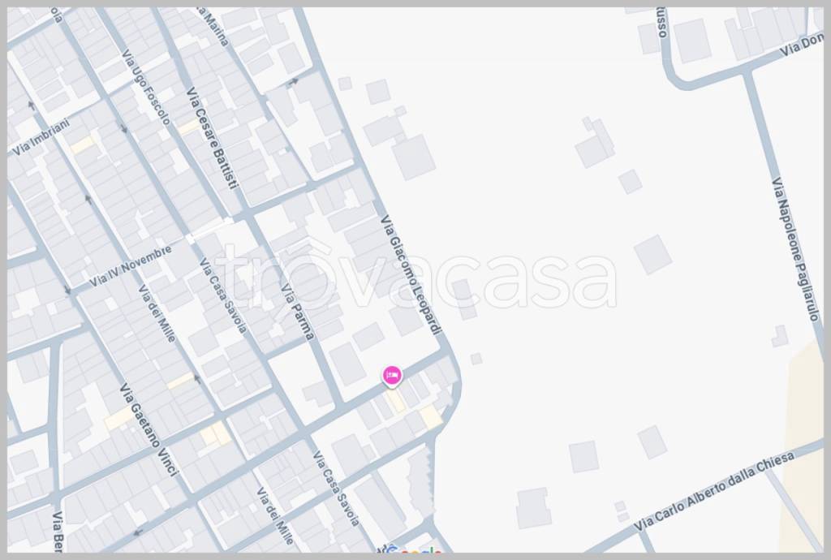Click the Via Carlo Alberto dalla Chiesa label
Image resolution: width=831 pixels, height=560 pixels.
pos(715,490)
